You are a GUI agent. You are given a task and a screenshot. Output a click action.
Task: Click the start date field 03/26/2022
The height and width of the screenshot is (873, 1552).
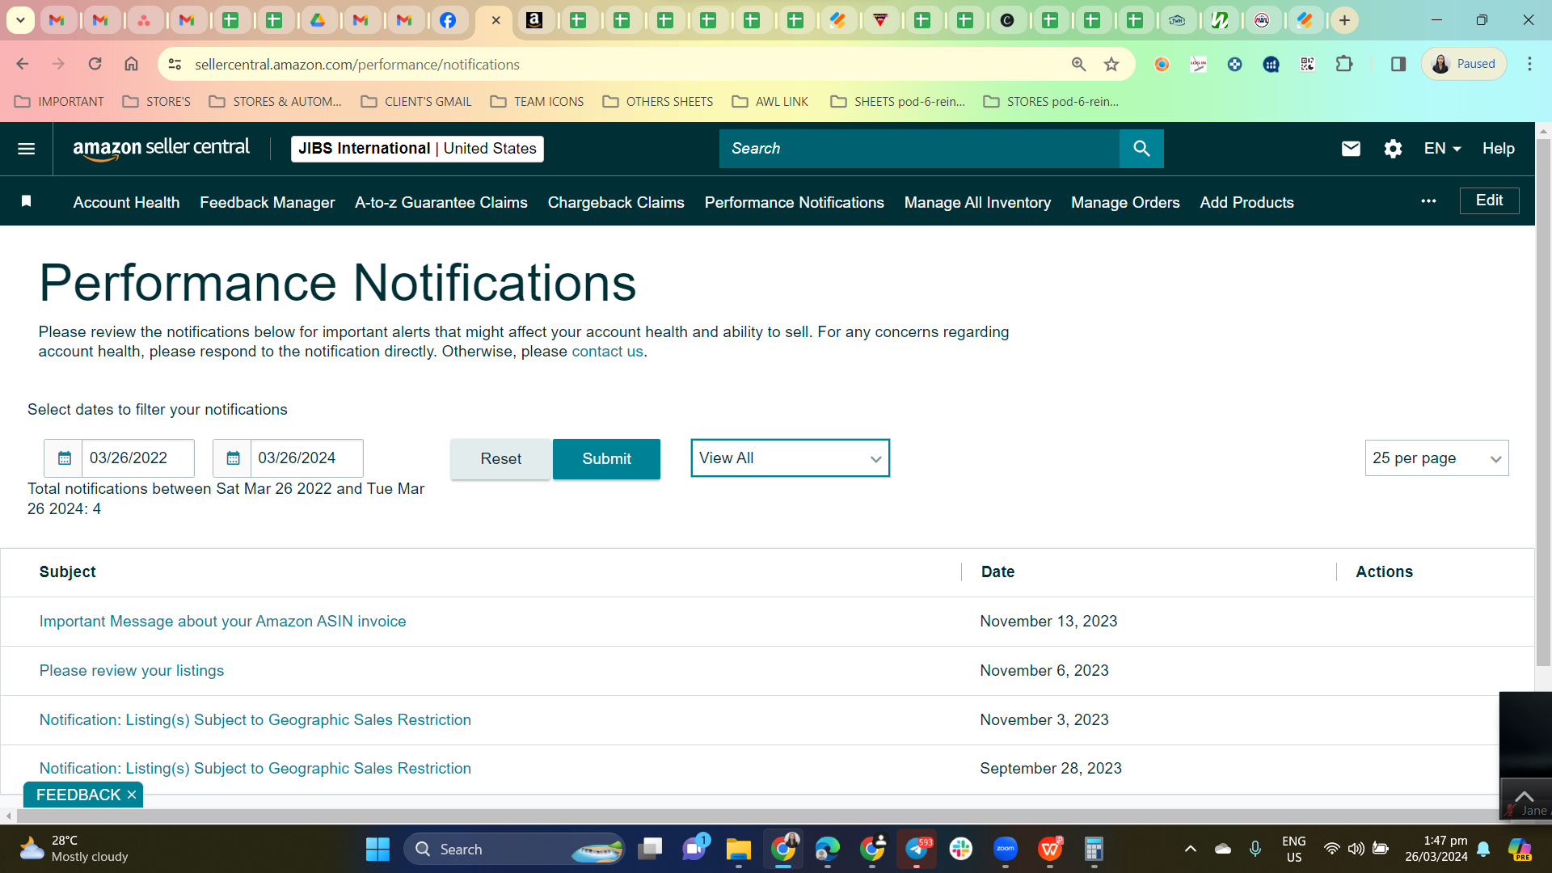coord(137,458)
